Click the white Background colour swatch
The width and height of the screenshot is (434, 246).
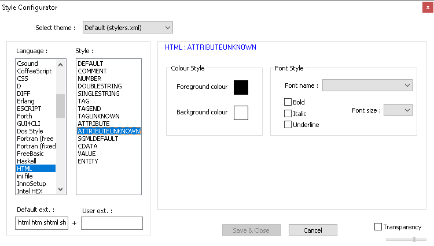coord(241,112)
